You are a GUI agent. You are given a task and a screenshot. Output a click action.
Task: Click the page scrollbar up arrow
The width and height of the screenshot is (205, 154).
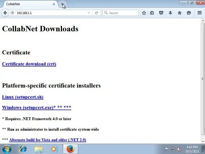tap(203, 21)
